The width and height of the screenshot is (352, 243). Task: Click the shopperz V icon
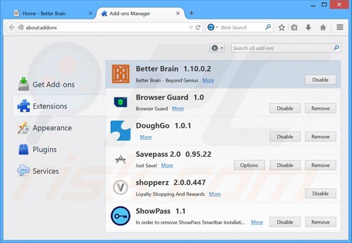(120, 187)
